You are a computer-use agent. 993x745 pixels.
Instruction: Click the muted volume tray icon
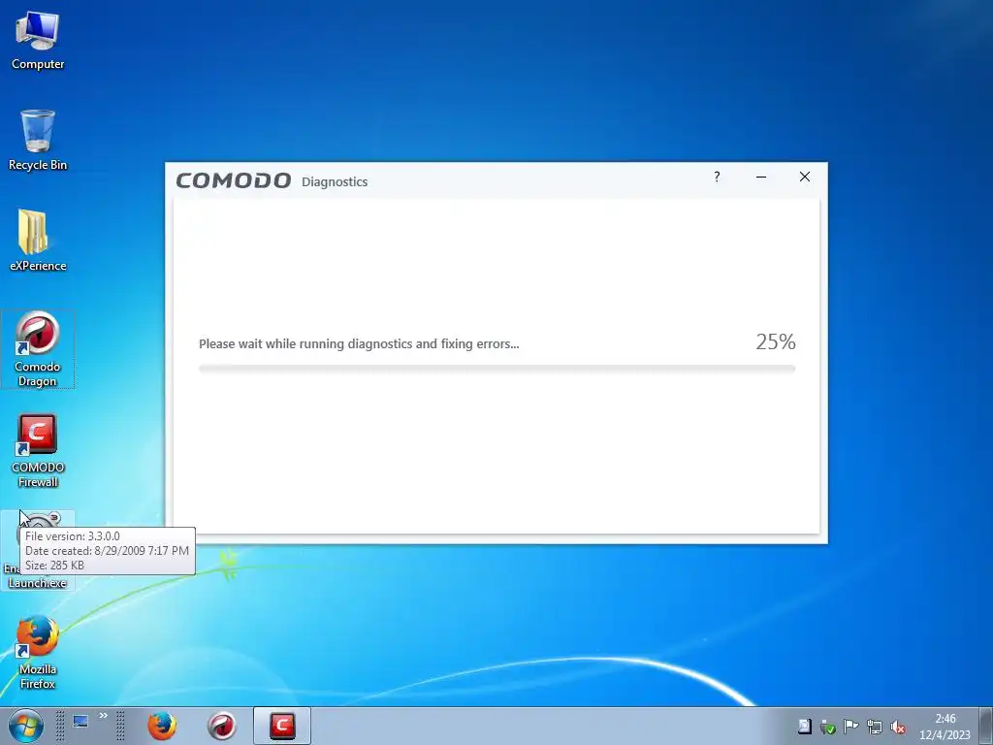click(898, 727)
